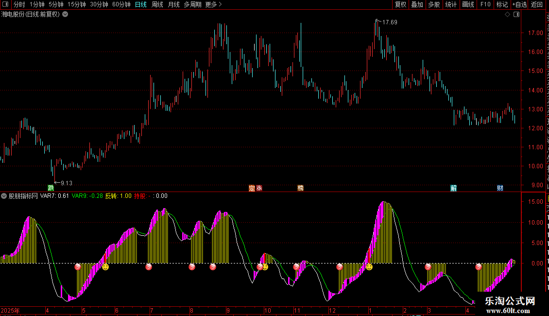549x316 pixels.
Task: Select the 日线 daily period
Action: pos(141,4)
